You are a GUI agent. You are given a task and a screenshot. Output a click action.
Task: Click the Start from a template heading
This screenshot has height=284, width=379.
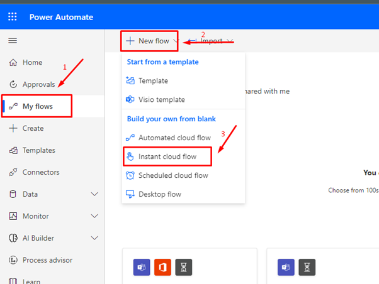(162, 62)
